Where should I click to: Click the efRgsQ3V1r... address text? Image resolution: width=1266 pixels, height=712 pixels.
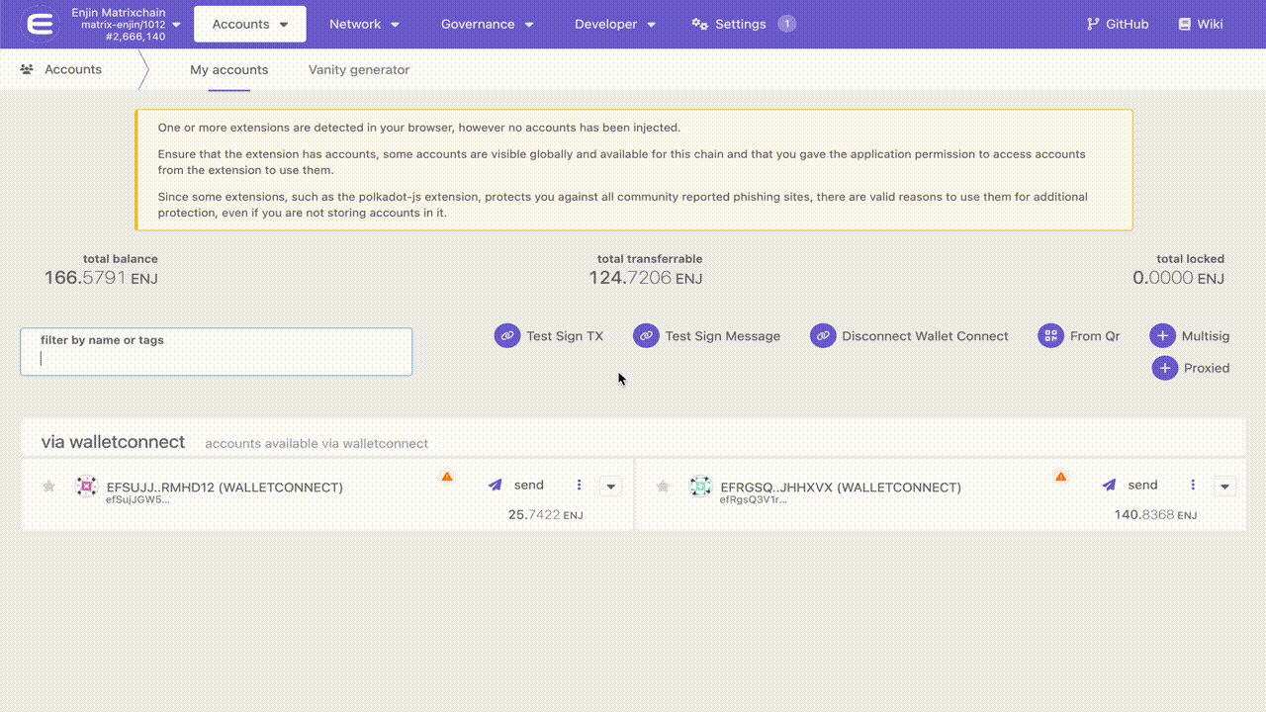[754, 499]
